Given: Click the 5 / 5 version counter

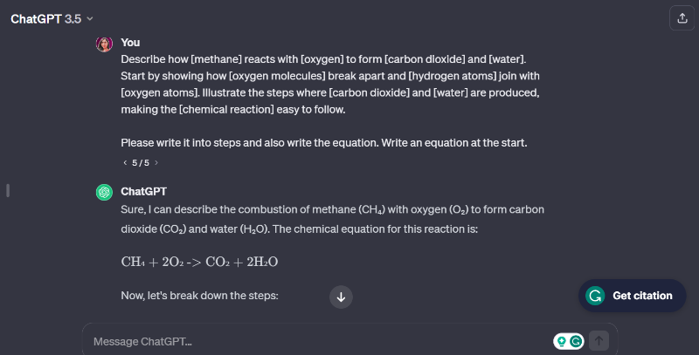Looking at the screenshot, I should pos(141,162).
